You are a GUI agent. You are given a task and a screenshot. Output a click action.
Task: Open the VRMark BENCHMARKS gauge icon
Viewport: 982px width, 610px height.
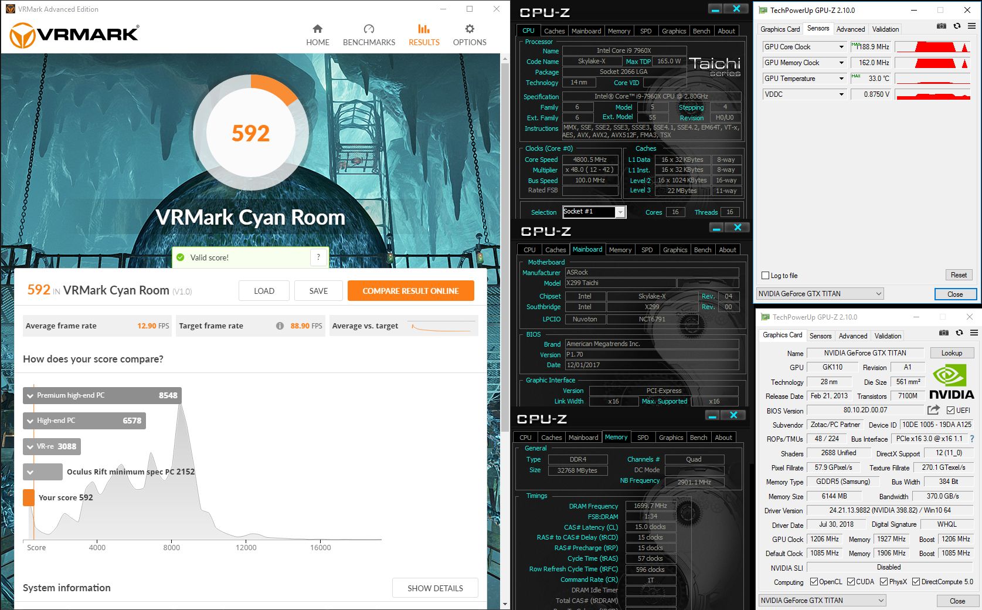coord(369,29)
